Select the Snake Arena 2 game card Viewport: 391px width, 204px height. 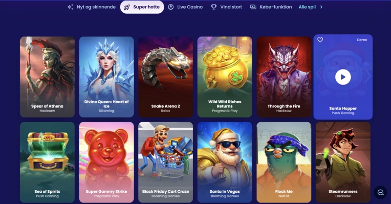pyautogui.click(x=166, y=77)
